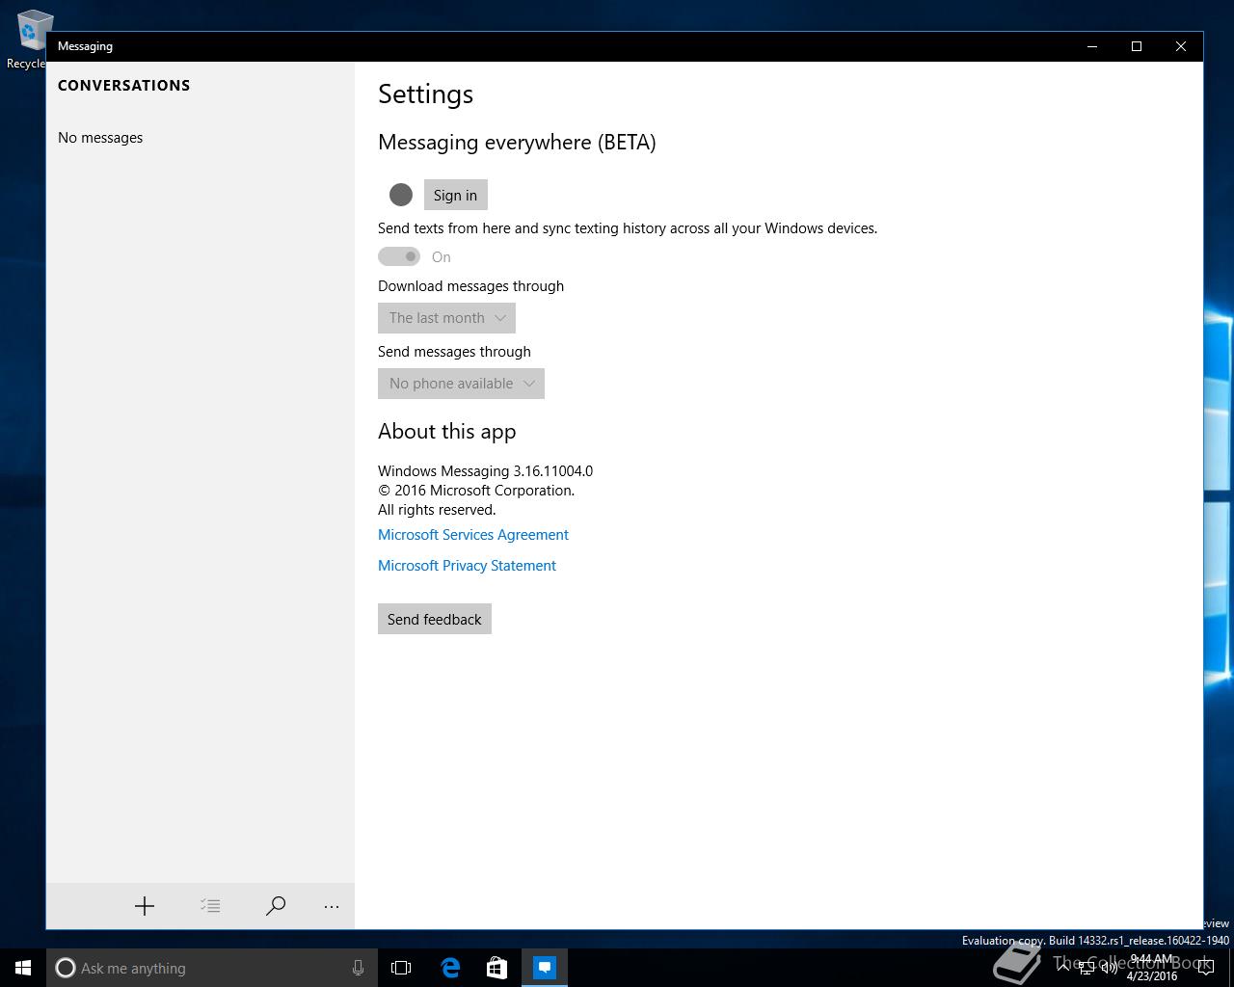This screenshot has height=987, width=1234.
Task: Open Microsoft Services Agreement link
Action: tap(473, 535)
